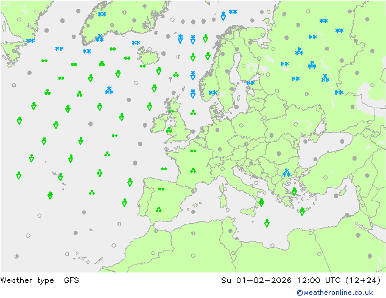Select the drizzle symbol in northern France
The height and width of the screenshot is (298, 386).
click(193, 151)
